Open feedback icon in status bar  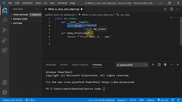[173, 100]
